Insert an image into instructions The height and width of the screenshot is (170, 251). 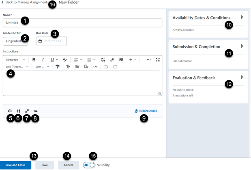(x=121, y=60)
